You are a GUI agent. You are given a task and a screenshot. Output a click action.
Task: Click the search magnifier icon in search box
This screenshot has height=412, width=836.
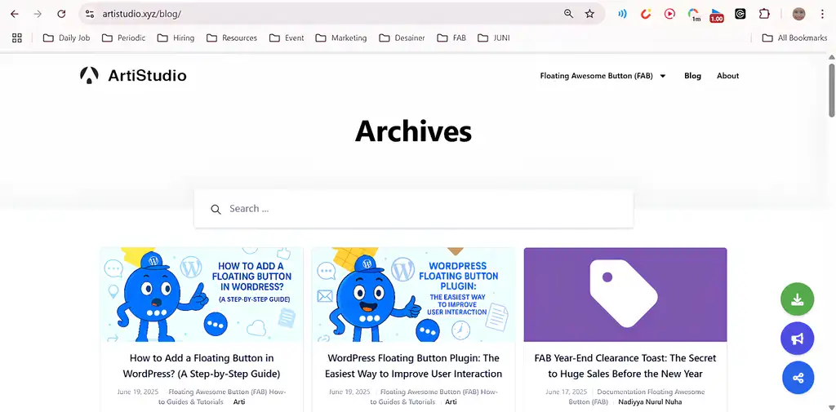216,209
